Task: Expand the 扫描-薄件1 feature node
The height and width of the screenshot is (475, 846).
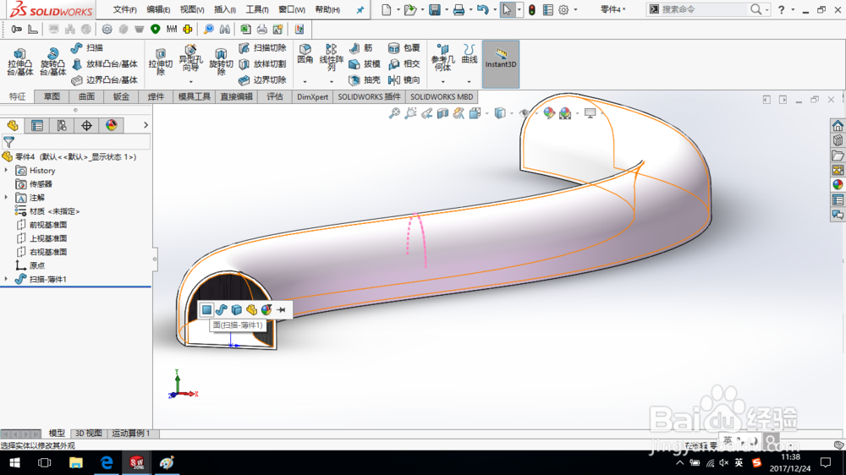Action: pos(7,279)
